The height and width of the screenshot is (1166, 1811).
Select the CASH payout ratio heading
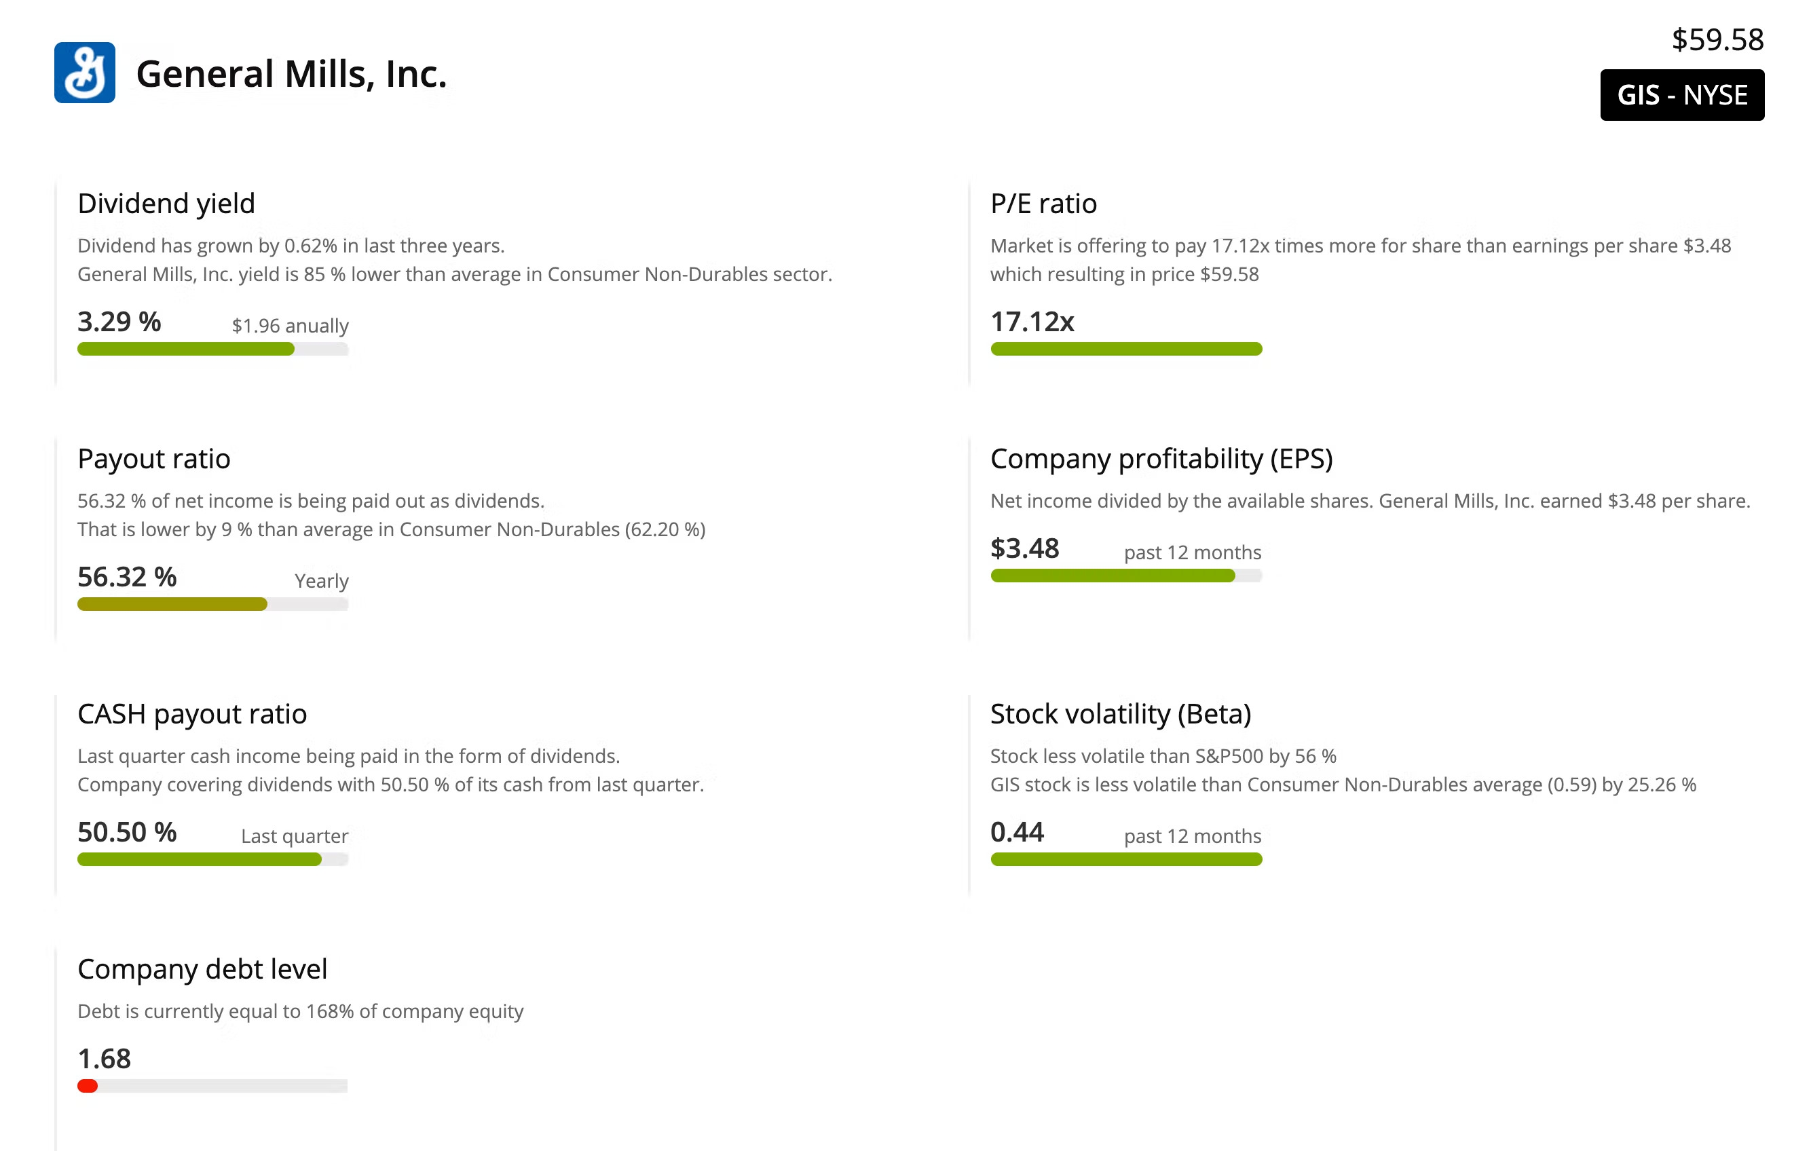[192, 714]
